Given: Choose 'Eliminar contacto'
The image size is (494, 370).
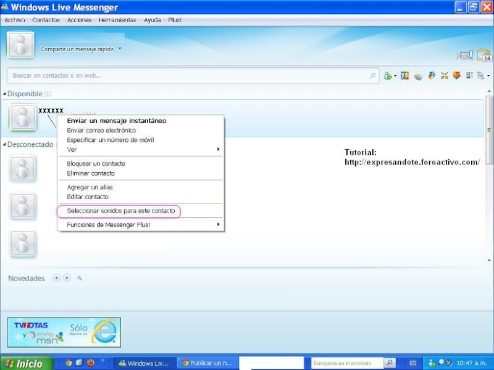Looking at the screenshot, I should [x=141, y=173].
